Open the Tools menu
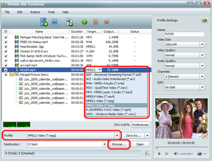The width and height of the screenshot is (212, 161). click(x=51, y=12)
